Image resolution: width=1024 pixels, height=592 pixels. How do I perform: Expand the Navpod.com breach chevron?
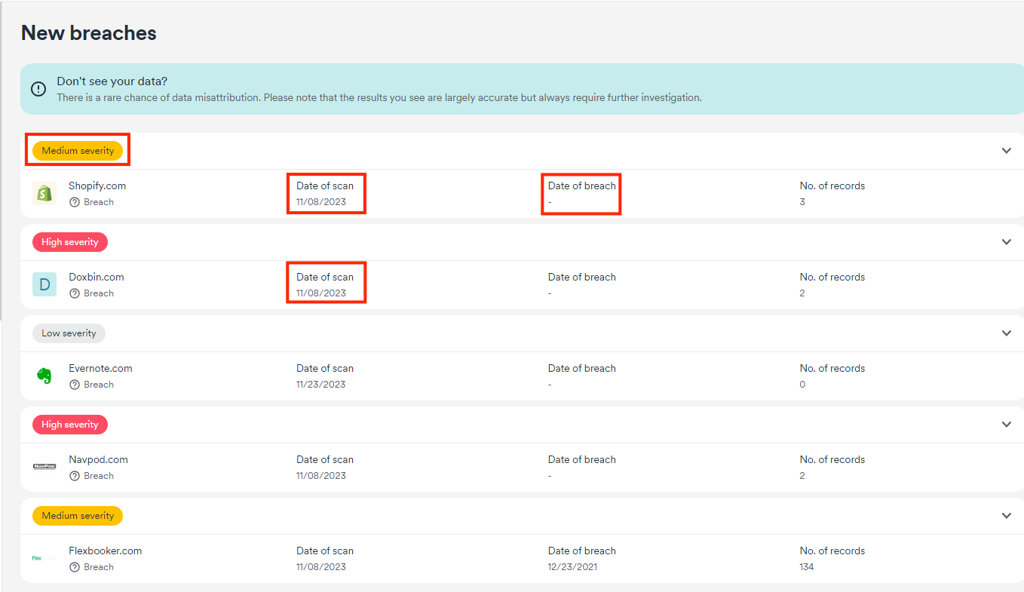pos(1006,425)
